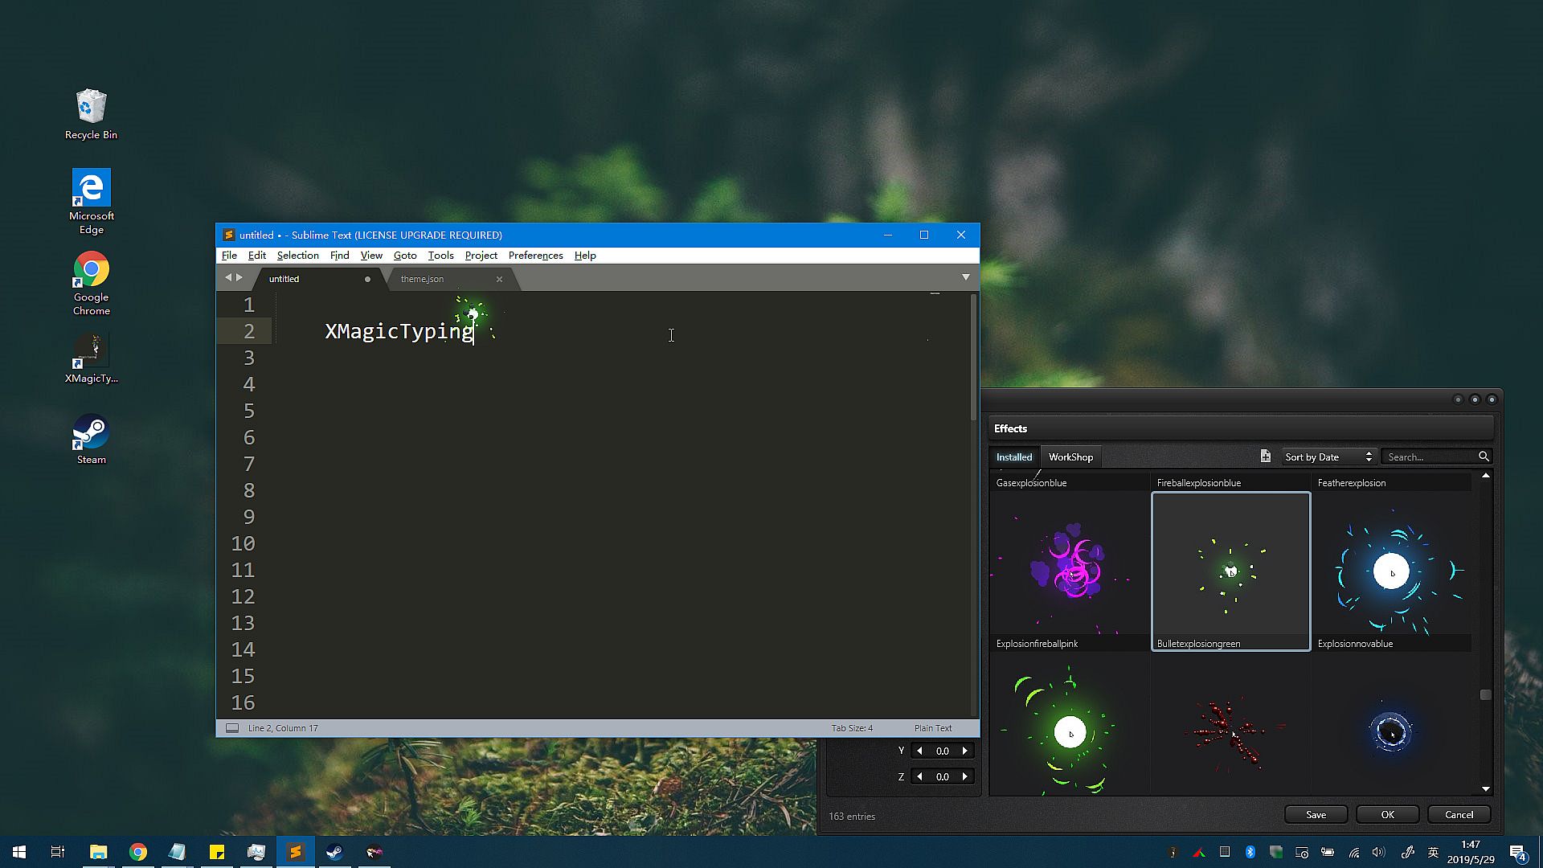Confirm with the OK button
Screen dimensions: 1543x868
click(1387, 814)
